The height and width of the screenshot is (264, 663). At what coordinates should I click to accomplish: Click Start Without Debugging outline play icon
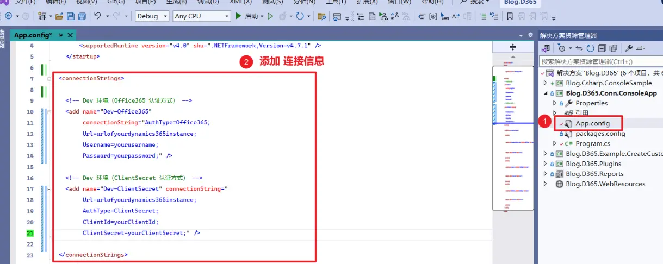pos(269,16)
